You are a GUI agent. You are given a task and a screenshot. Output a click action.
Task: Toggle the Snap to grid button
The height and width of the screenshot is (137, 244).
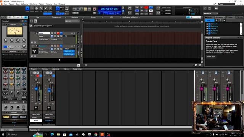(x=58, y=8)
